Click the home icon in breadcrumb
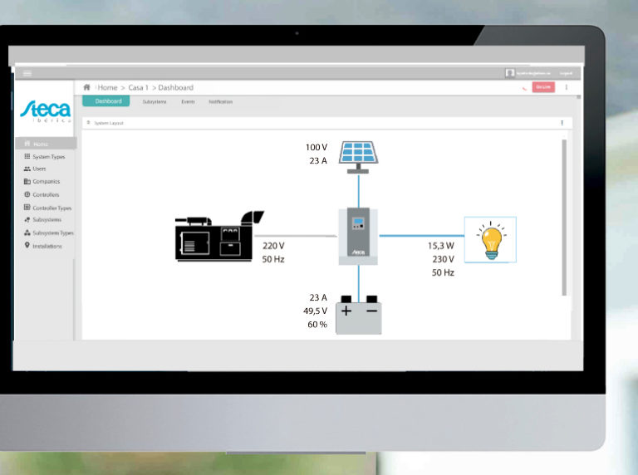This screenshot has height=475, width=638. tap(87, 87)
